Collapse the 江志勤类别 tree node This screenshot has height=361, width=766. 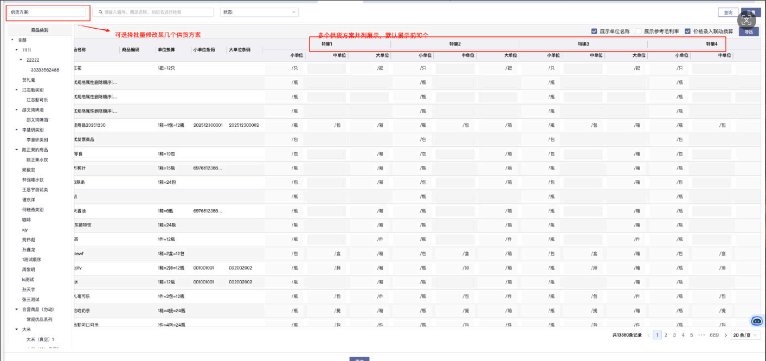(17, 90)
